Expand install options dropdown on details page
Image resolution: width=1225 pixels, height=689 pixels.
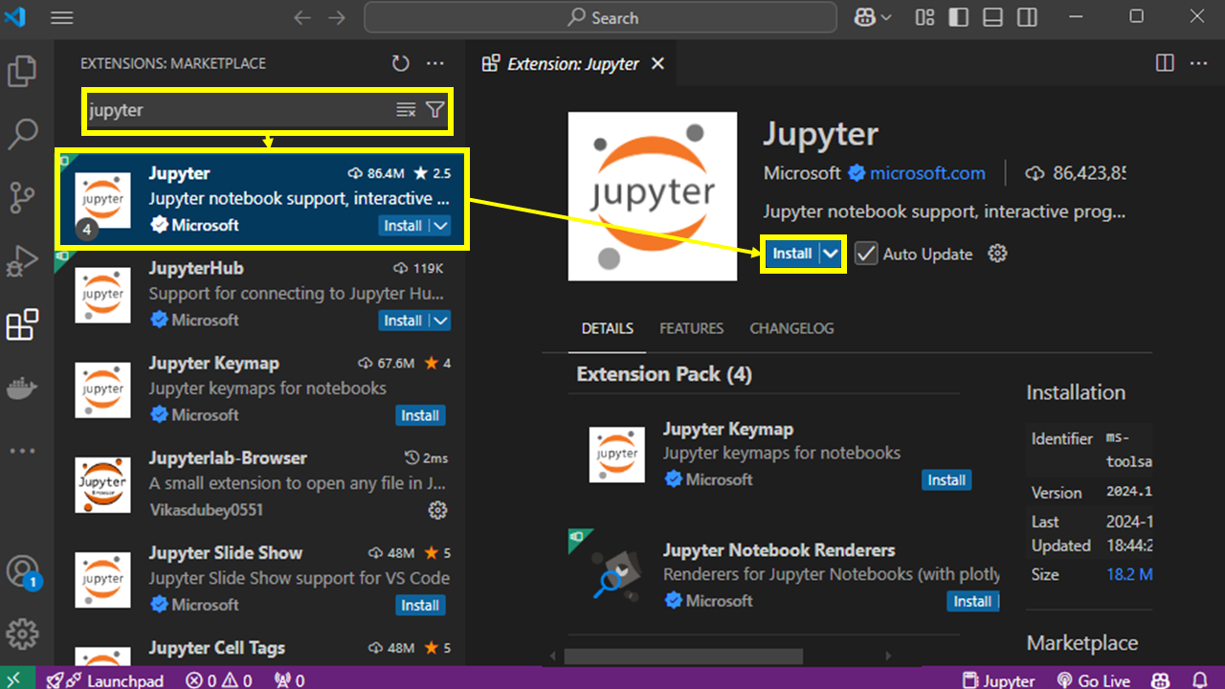click(x=831, y=254)
